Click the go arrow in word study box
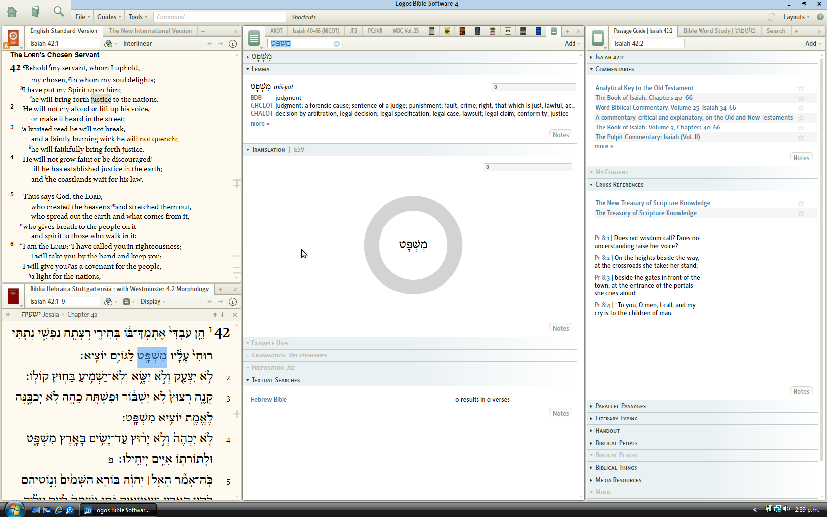This screenshot has width=827, height=517. (337, 44)
